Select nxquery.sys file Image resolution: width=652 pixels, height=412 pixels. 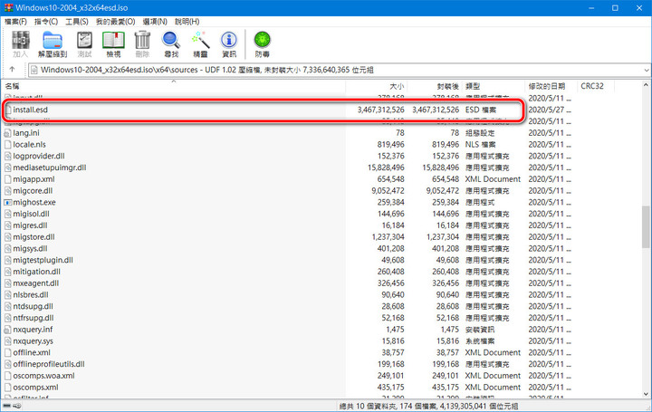point(33,341)
